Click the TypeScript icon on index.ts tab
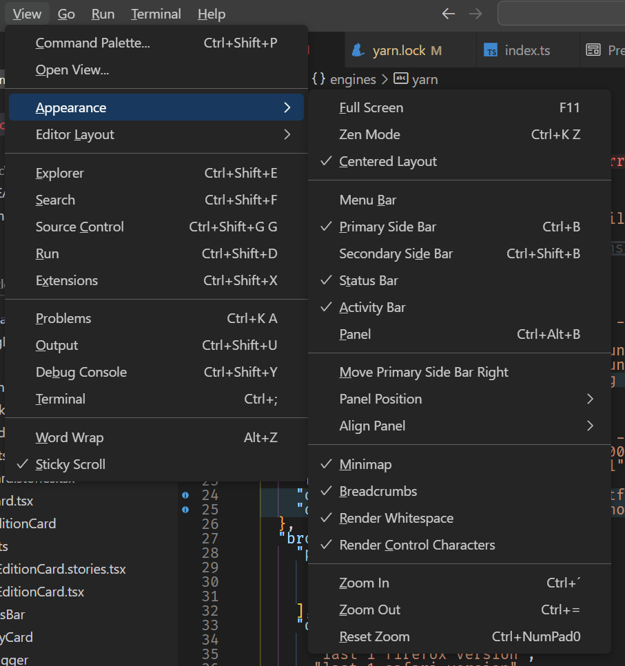 coord(491,49)
